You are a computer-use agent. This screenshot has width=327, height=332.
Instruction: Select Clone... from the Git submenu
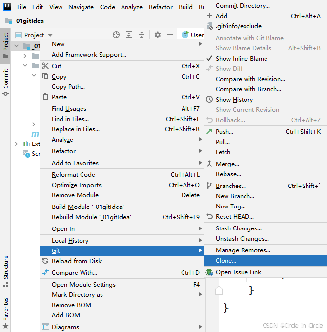(226, 261)
